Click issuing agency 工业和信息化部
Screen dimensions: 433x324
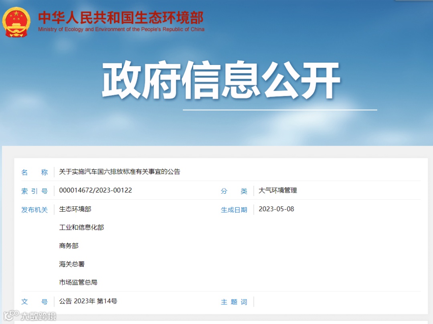tap(81, 227)
